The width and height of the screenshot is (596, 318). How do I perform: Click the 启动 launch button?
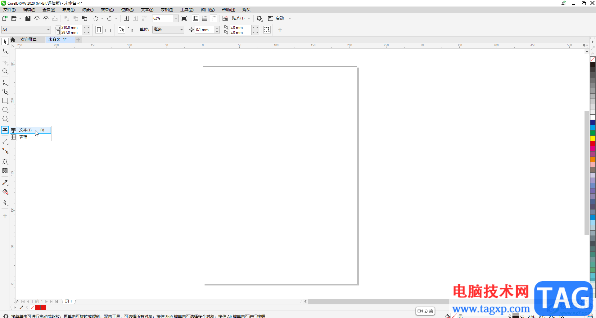[x=277, y=18]
